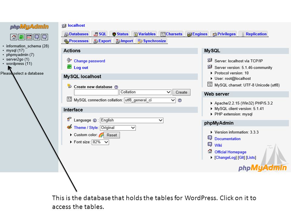Click the Create new database star icon

click(x=69, y=86)
